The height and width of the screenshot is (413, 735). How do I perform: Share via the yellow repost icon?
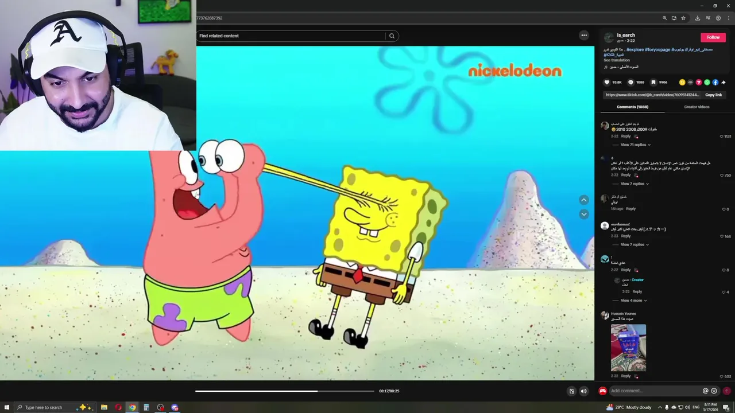point(682,82)
